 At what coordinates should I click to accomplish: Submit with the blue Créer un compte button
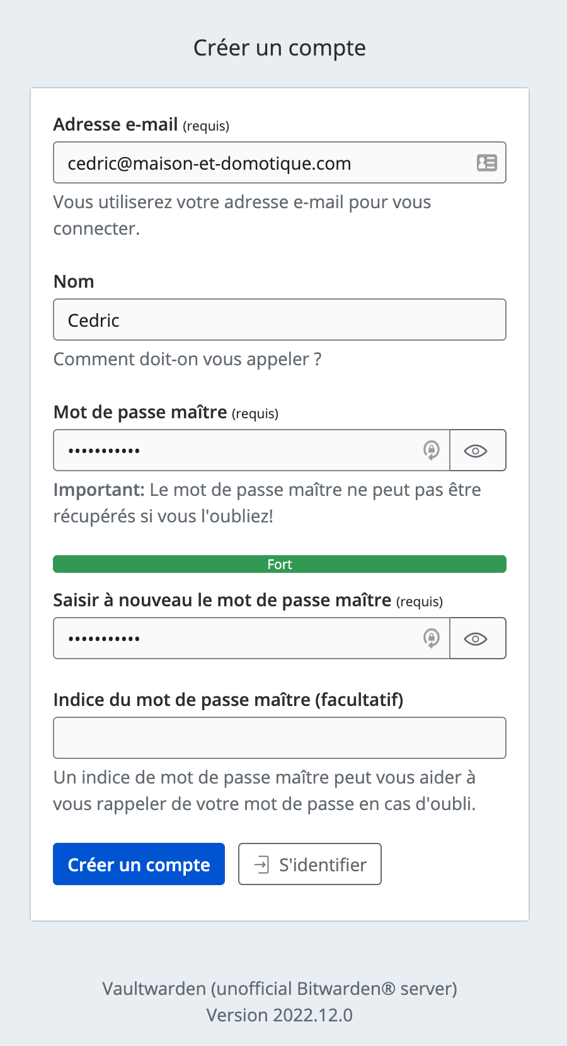[x=139, y=864]
